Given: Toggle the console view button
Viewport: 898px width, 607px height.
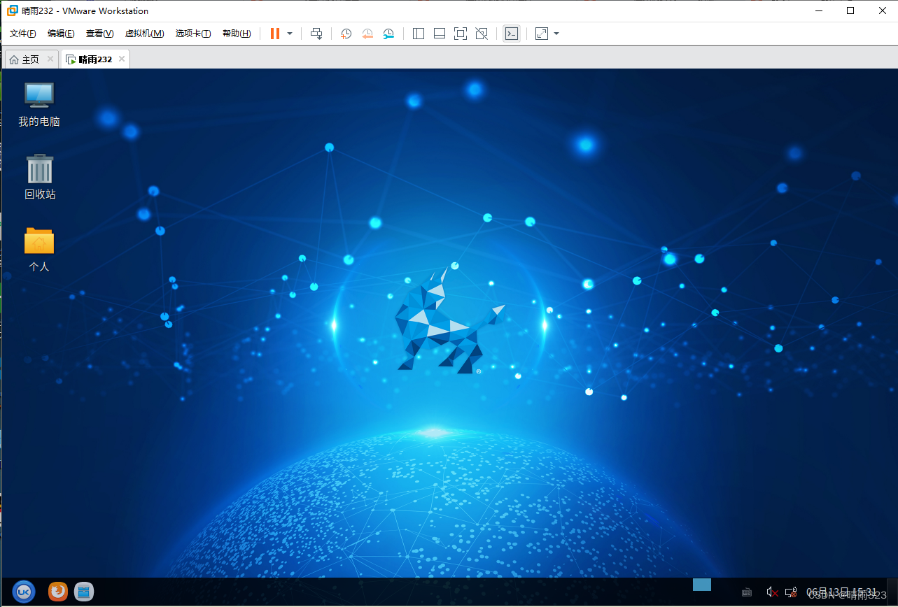Looking at the screenshot, I should [512, 34].
